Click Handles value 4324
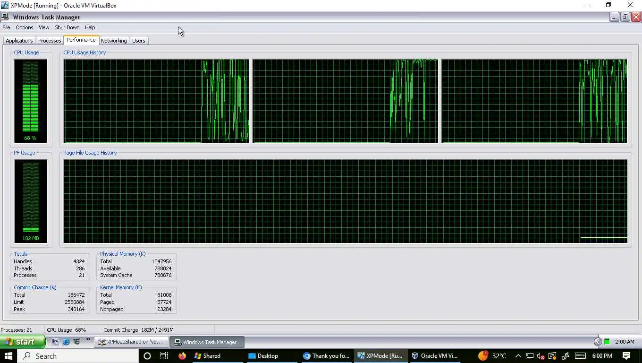This screenshot has width=642, height=363. [79, 261]
